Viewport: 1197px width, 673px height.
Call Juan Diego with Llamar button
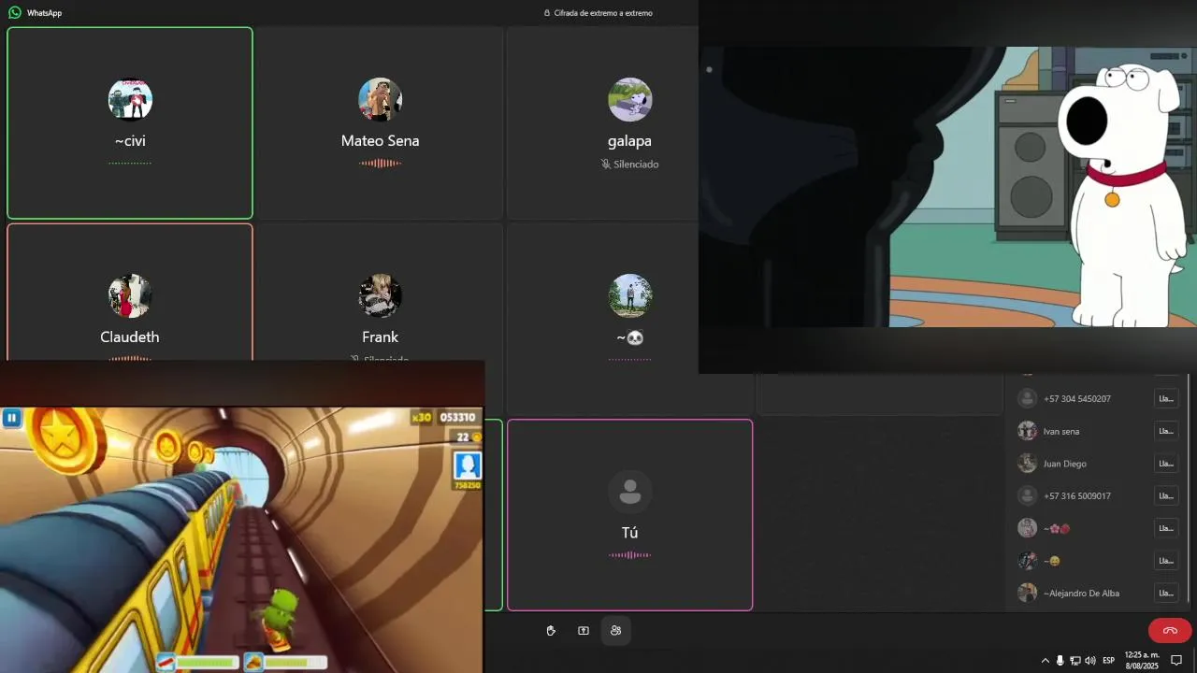click(x=1166, y=463)
